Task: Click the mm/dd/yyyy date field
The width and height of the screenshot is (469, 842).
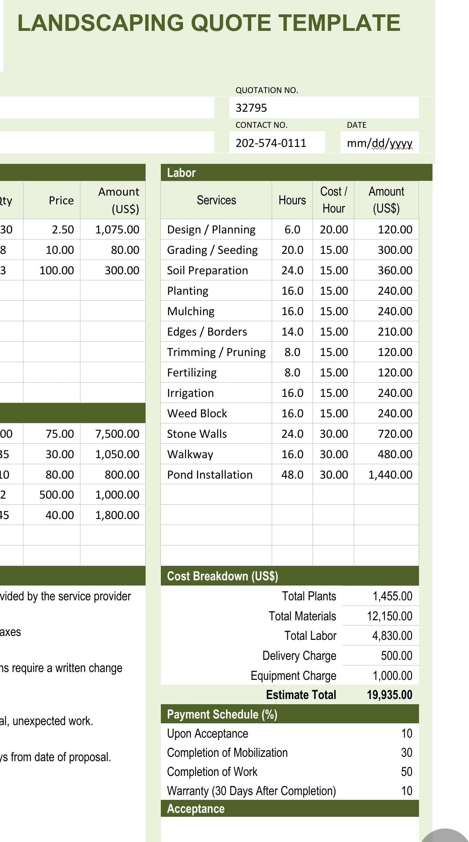Action: tap(379, 143)
